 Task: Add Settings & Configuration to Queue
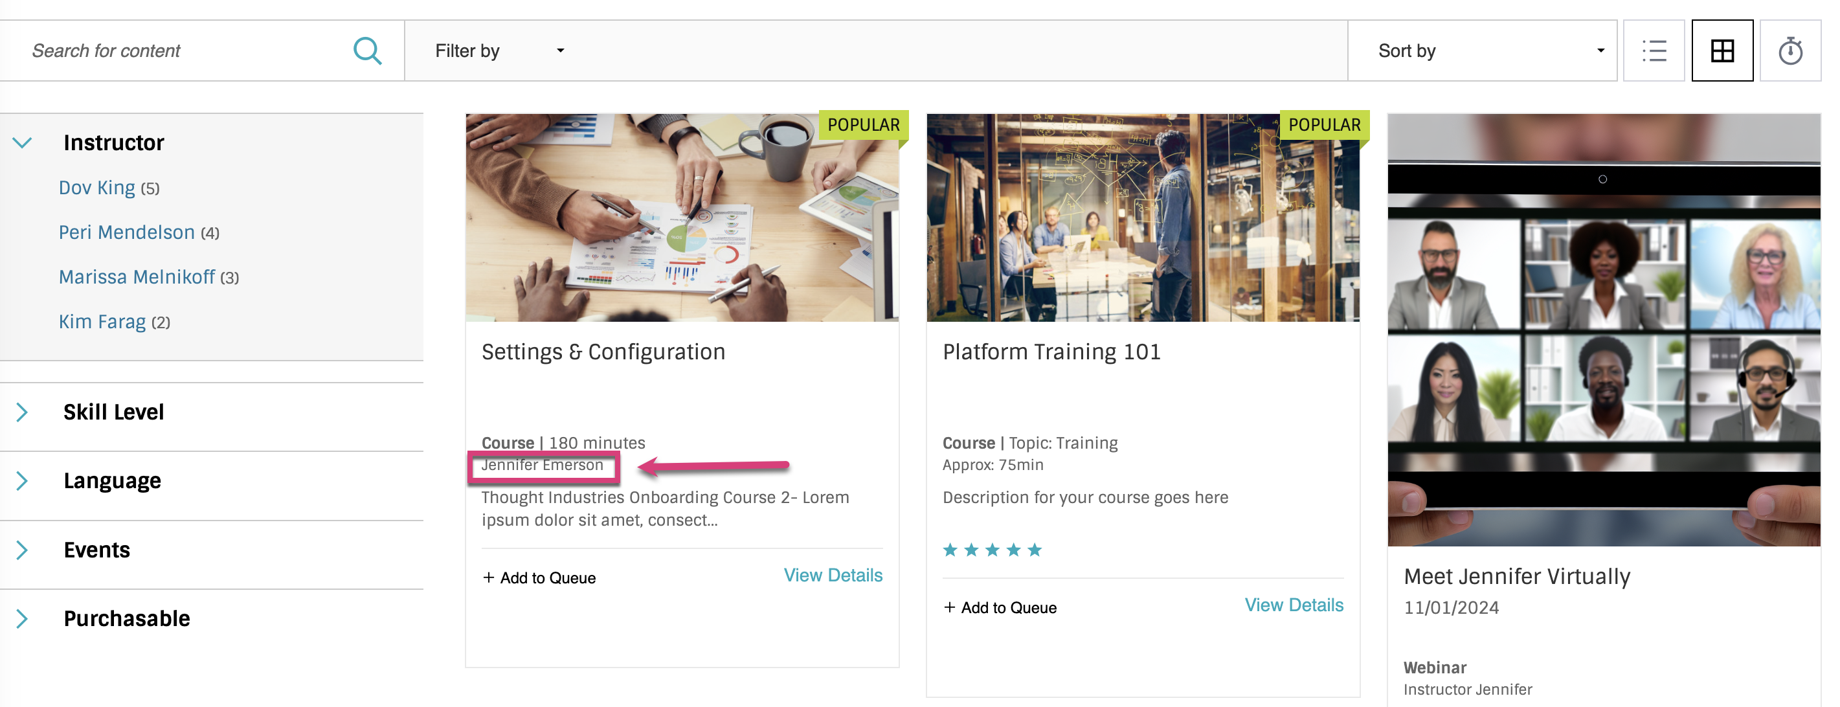[539, 578]
